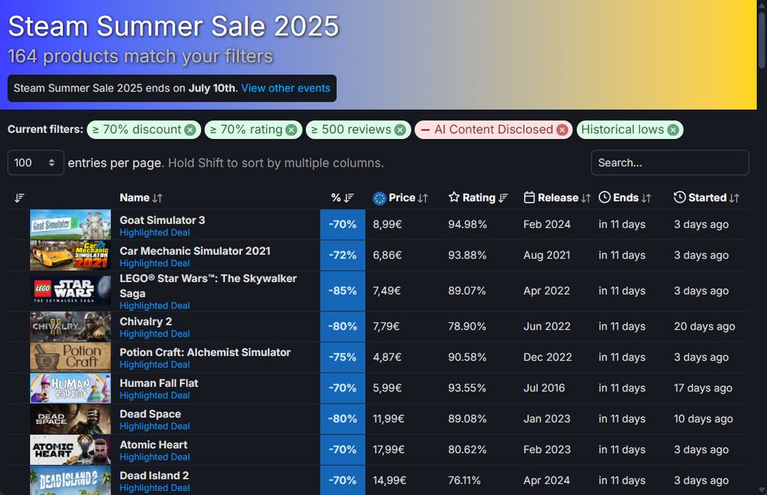Image resolution: width=767 pixels, height=495 pixels.
Task: Focus the Search input field
Action: pyautogui.click(x=670, y=163)
